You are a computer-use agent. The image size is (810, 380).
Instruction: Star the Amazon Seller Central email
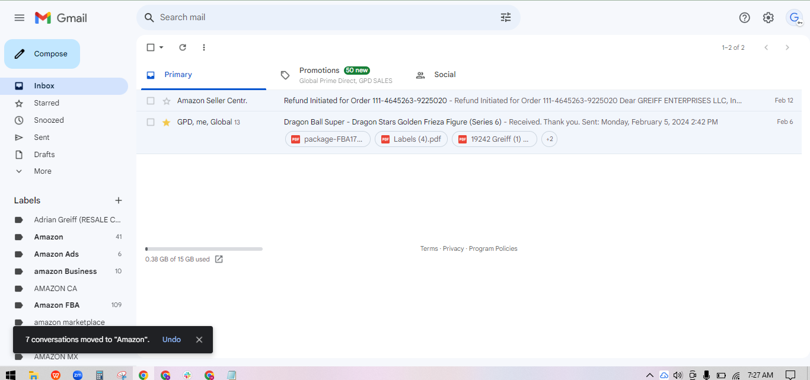click(x=167, y=101)
